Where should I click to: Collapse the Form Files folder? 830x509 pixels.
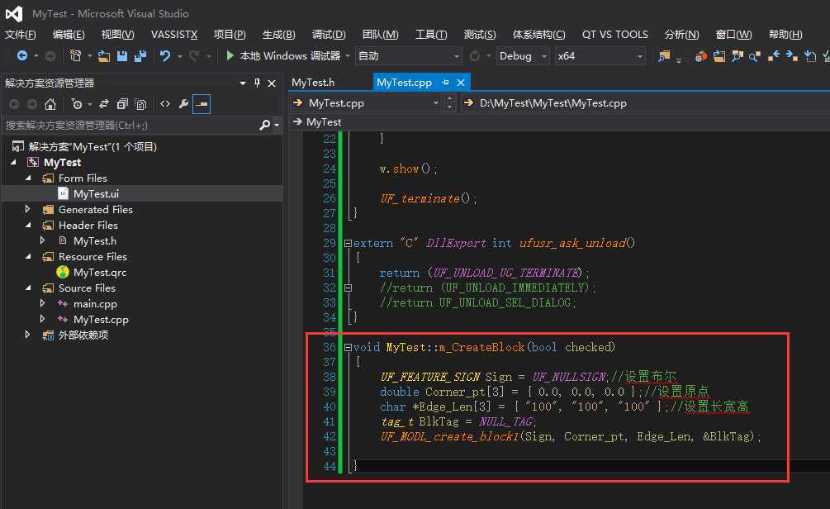click(x=28, y=178)
